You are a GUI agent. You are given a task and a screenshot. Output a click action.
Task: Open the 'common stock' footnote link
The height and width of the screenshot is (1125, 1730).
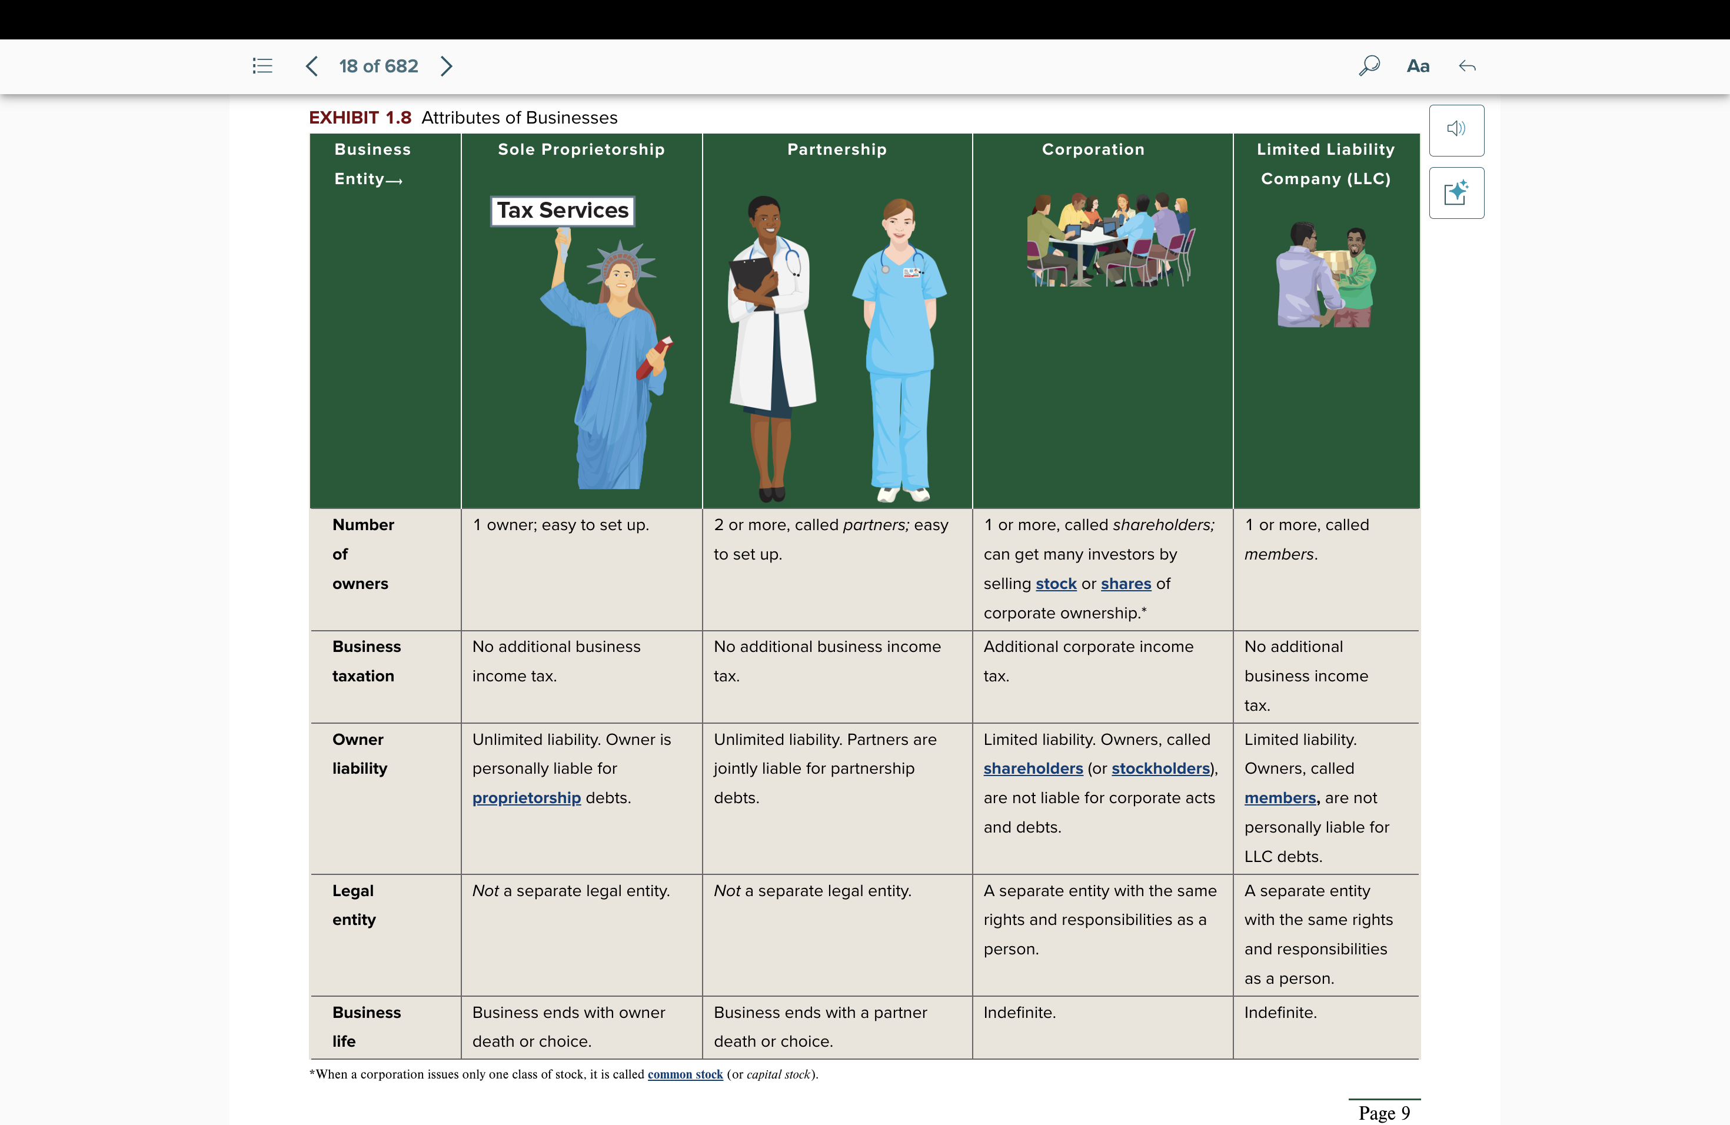pyautogui.click(x=685, y=1074)
